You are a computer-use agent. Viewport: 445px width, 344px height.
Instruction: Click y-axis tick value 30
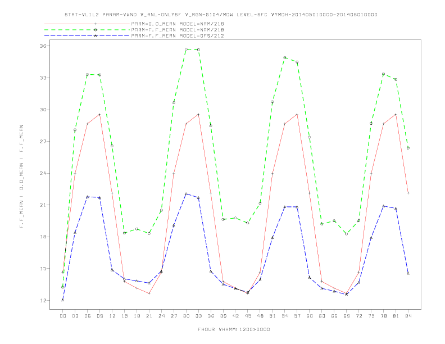click(x=43, y=110)
